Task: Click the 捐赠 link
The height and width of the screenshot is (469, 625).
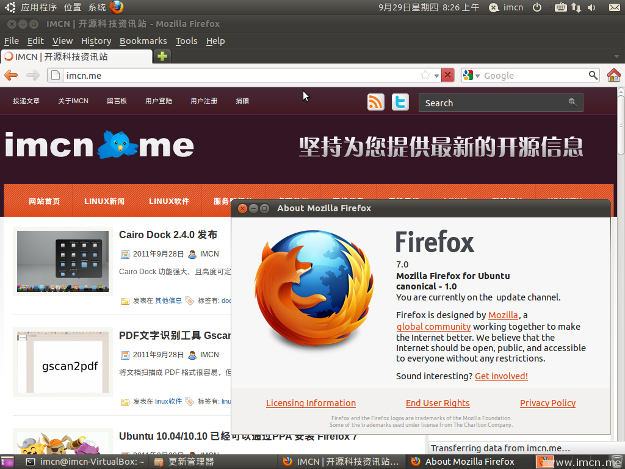Action: click(x=242, y=101)
